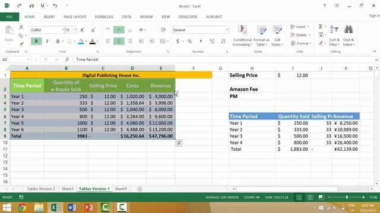Image resolution: width=380 pixels, height=213 pixels.
Task: Click Sign in link
Action: pos(375,15)
